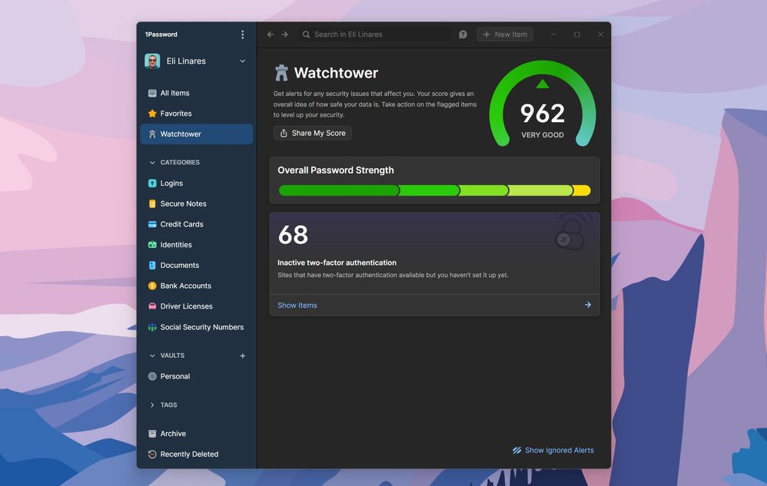Expand the Eli Linares account dropdown chevron
This screenshot has height=486, width=767.
pos(243,61)
